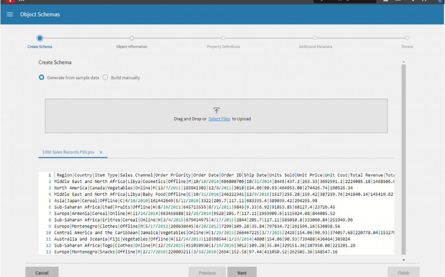Click the Select Files upload link
This screenshot has width=445, height=277.
click(x=219, y=119)
